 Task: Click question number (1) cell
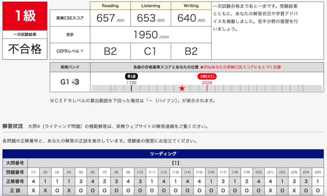coord(33,172)
